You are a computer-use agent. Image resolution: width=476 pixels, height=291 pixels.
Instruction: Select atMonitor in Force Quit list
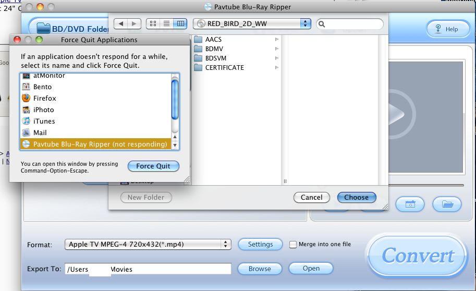(x=95, y=76)
